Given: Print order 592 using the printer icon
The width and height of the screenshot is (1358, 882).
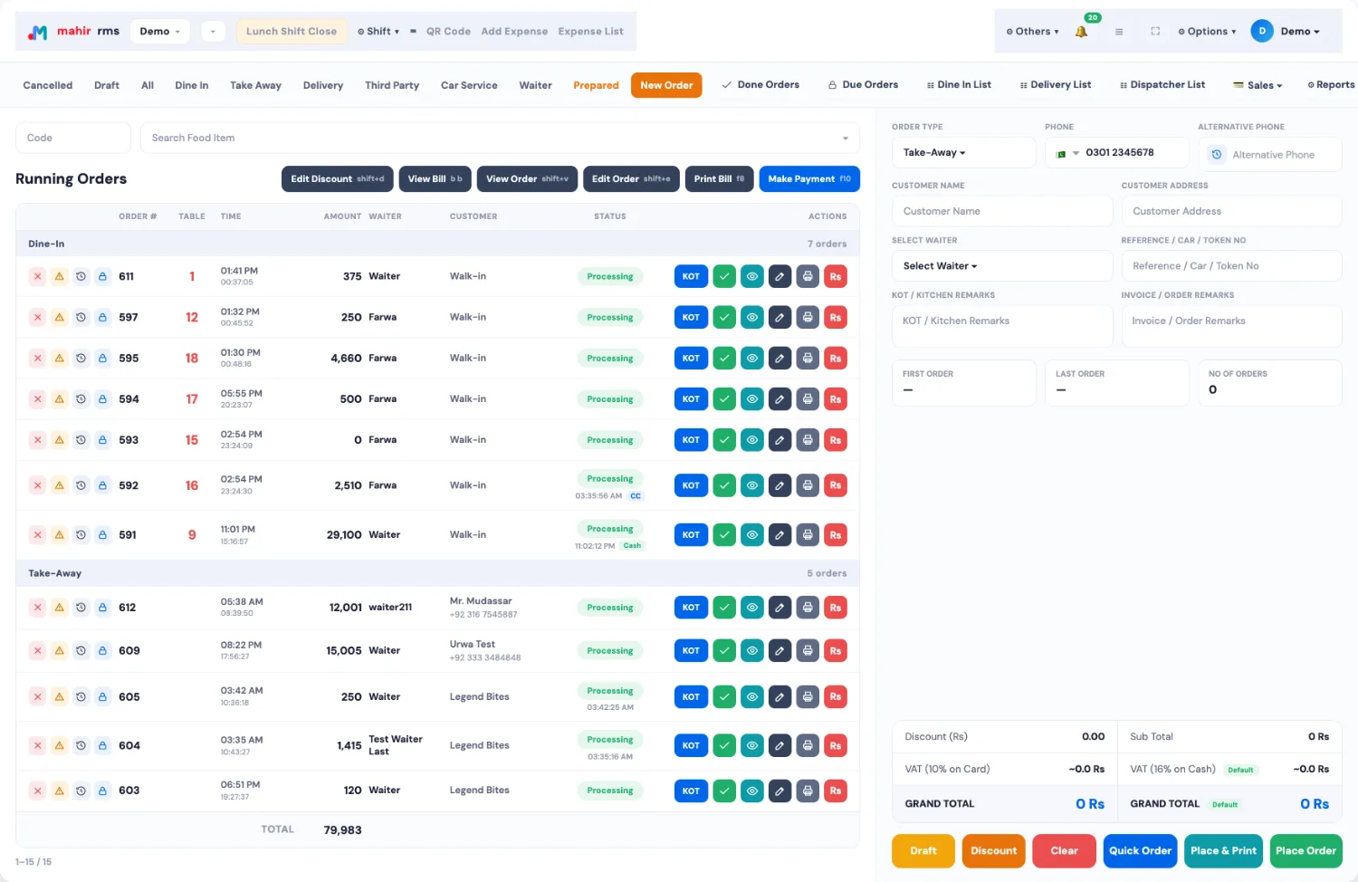Looking at the screenshot, I should coord(808,485).
